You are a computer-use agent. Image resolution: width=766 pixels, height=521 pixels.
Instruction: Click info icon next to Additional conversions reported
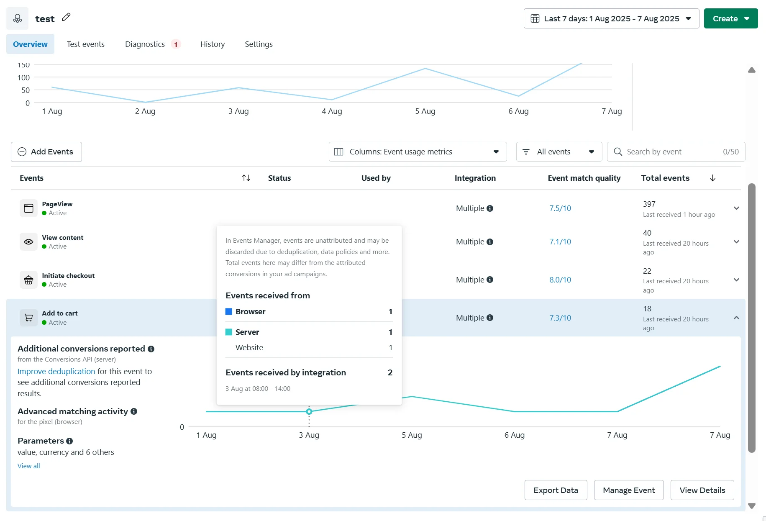pyautogui.click(x=151, y=349)
